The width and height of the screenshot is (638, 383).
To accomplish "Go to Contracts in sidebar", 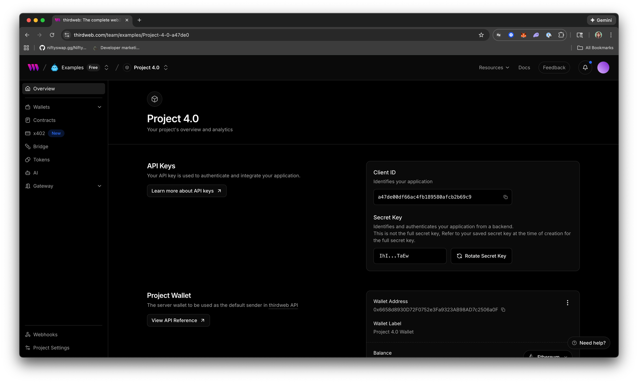I will (44, 120).
